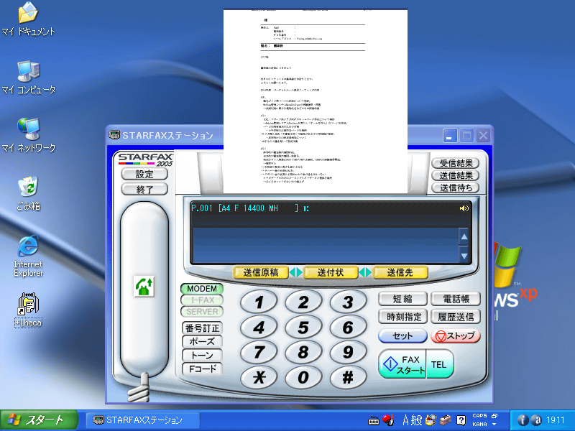Click the right arrow between 送付状 and 送信先
The image size is (575, 431).
click(369, 272)
